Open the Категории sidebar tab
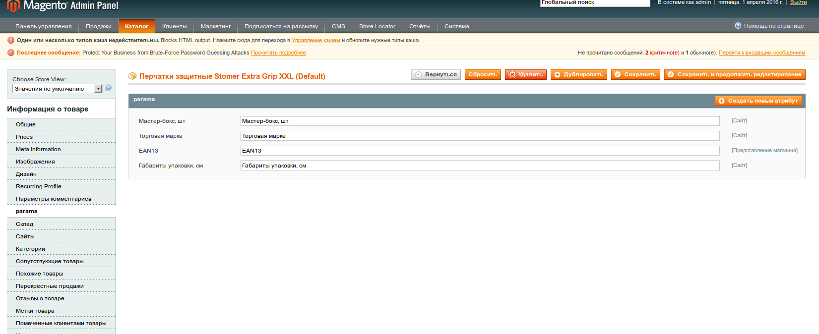This screenshot has height=334, width=819. click(x=62, y=249)
